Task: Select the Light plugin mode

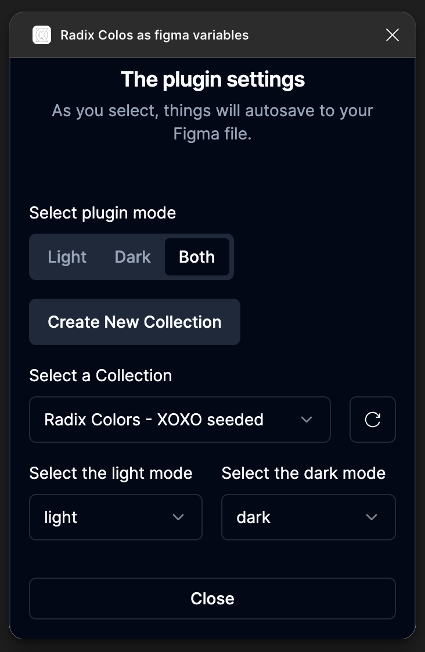Action: click(x=67, y=257)
